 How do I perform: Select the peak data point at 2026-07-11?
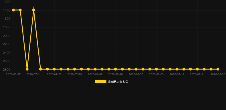33,10
